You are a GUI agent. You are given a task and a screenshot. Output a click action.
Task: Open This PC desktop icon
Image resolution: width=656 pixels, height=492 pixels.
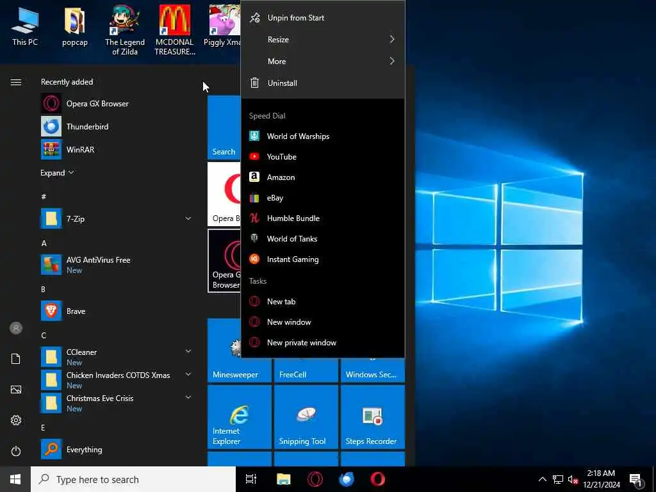pos(25,27)
